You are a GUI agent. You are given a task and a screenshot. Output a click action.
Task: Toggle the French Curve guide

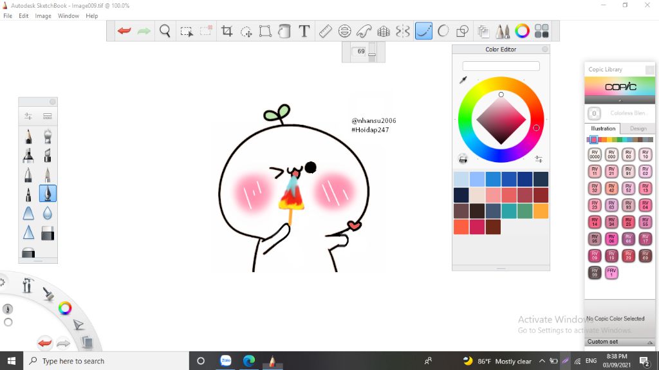click(x=364, y=31)
